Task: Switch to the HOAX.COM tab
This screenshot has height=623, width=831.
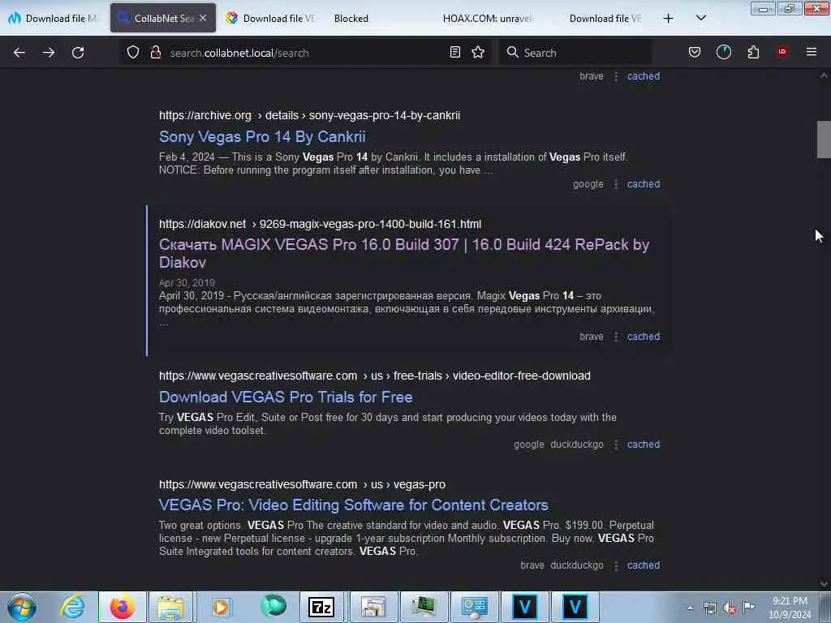Action: (488, 18)
